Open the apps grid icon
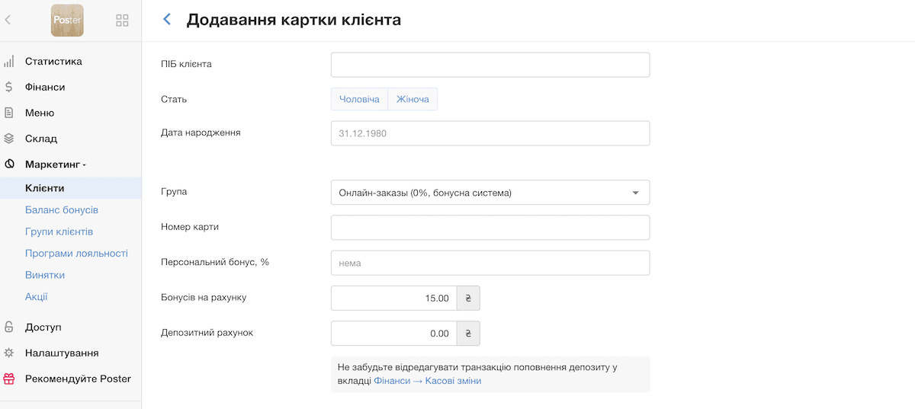The width and height of the screenshot is (915, 409). (x=122, y=21)
